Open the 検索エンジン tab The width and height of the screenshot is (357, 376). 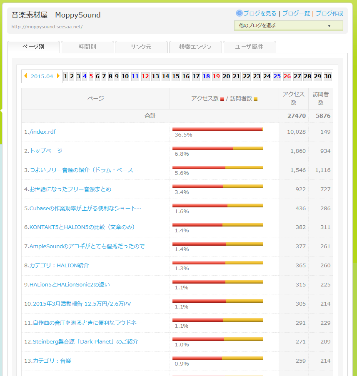pos(195,47)
